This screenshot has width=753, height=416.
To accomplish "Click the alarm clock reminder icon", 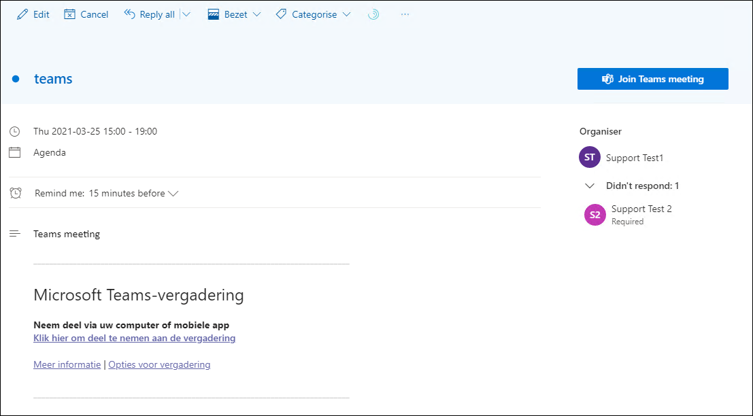I will tap(16, 193).
